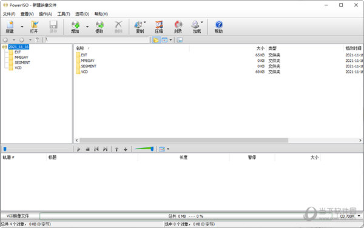This screenshot has height=228, width=364.
Task: Click the Open (打开) toolbar icon
Action: point(34,27)
